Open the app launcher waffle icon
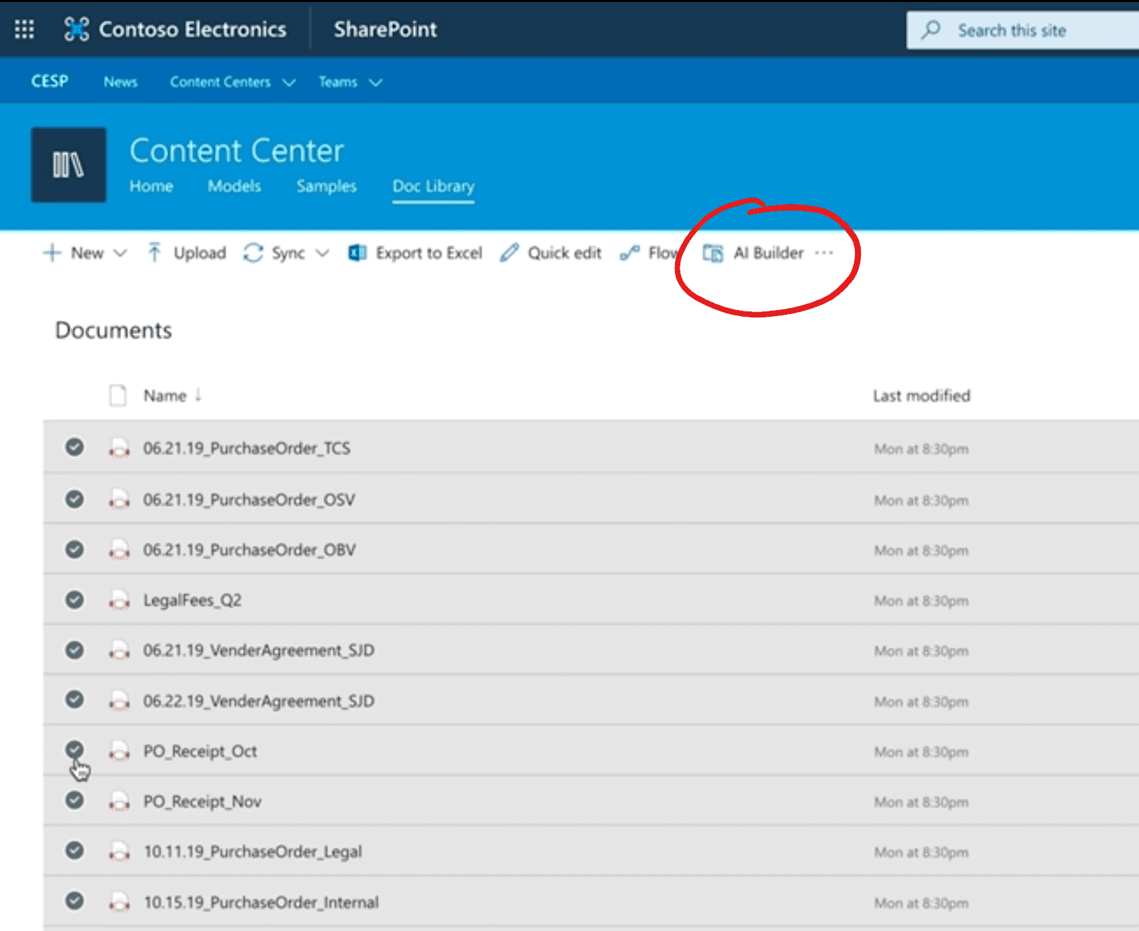Screen dimensions: 1139x931 (x=25, y=29)
